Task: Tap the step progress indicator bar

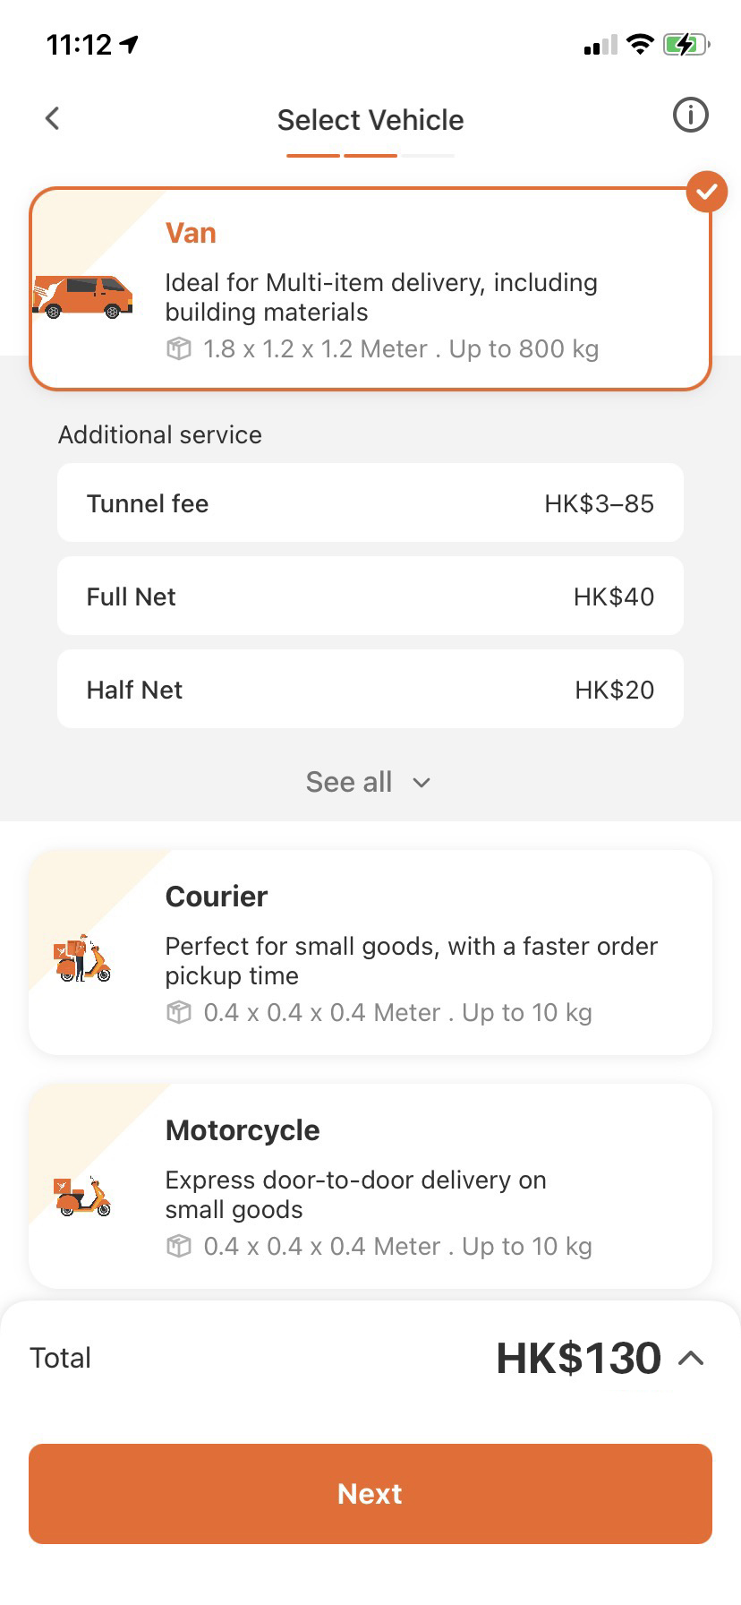Action: pyautogui.click(x=370, y=156)
